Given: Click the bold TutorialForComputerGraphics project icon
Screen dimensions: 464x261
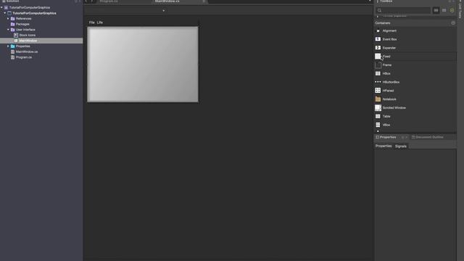Looking at the screenshot, I should (9, 13).
